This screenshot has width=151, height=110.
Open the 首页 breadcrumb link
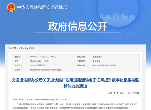(21, 48)
